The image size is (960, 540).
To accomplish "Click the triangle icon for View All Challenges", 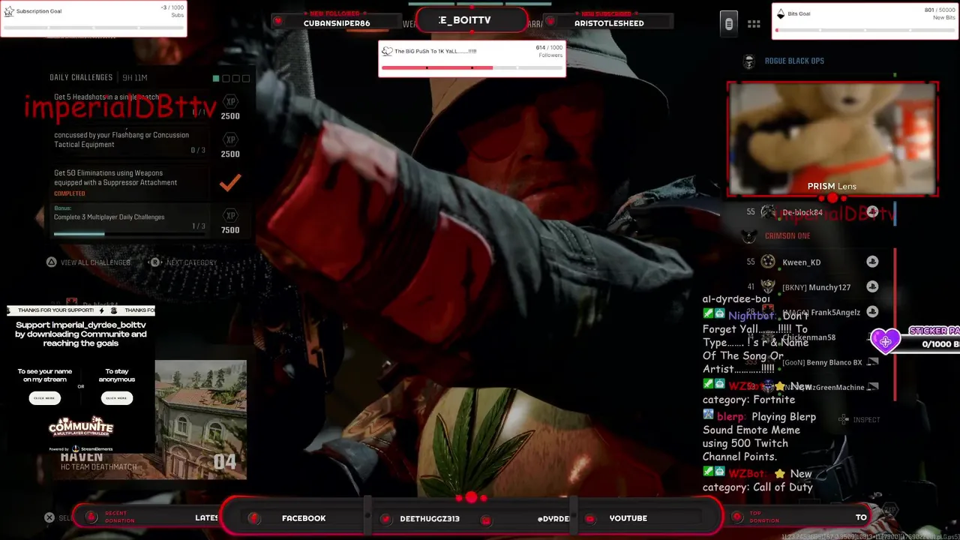I will point(51,262).
